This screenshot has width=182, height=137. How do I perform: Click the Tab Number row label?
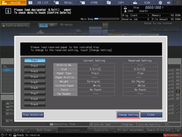tap(65, 94)
